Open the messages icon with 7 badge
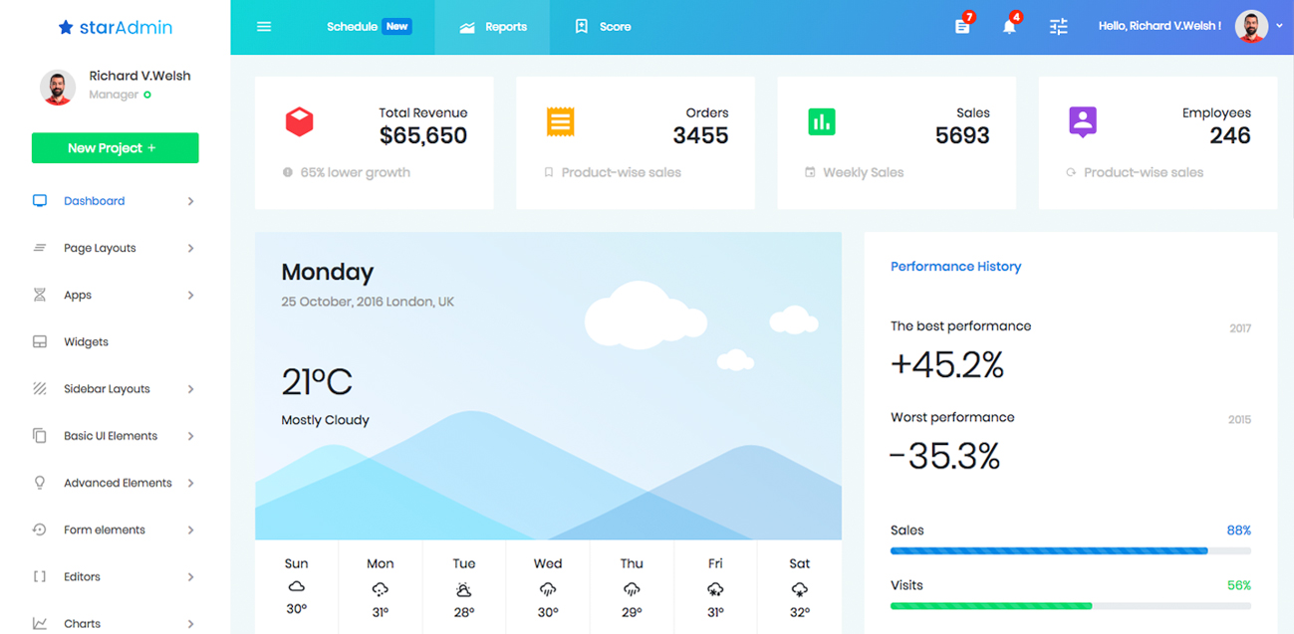 click(962, 27)
